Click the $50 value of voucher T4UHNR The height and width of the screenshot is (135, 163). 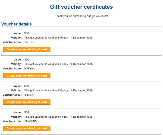(x=27, y=33)
